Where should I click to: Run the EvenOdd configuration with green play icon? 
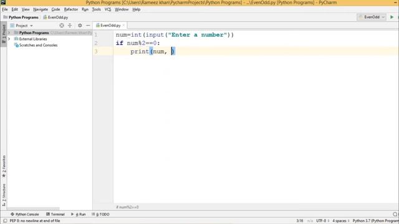[392, 17]
